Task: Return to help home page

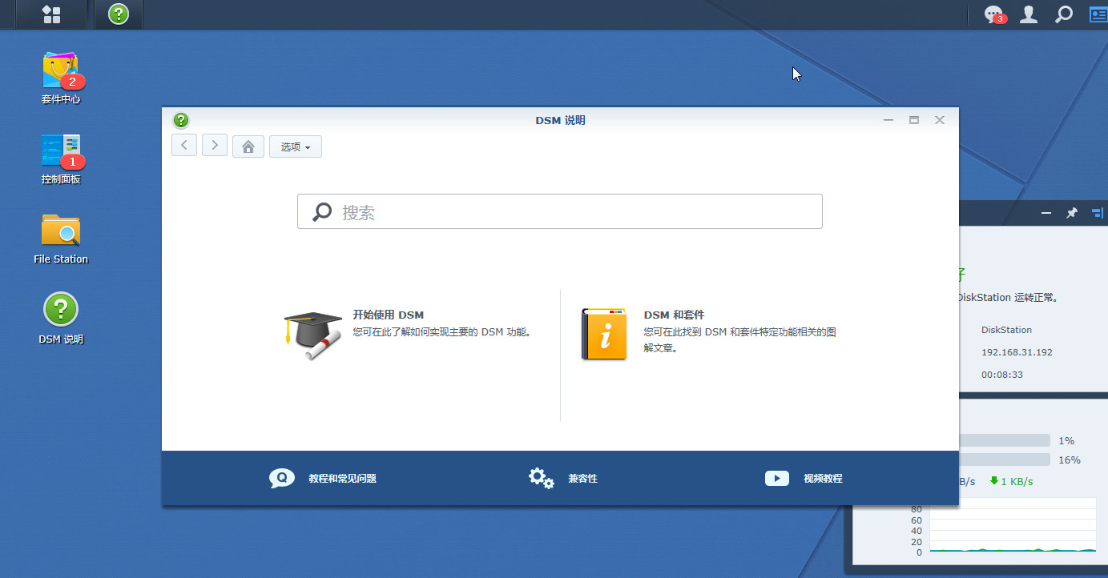Action: click(248, 147)
